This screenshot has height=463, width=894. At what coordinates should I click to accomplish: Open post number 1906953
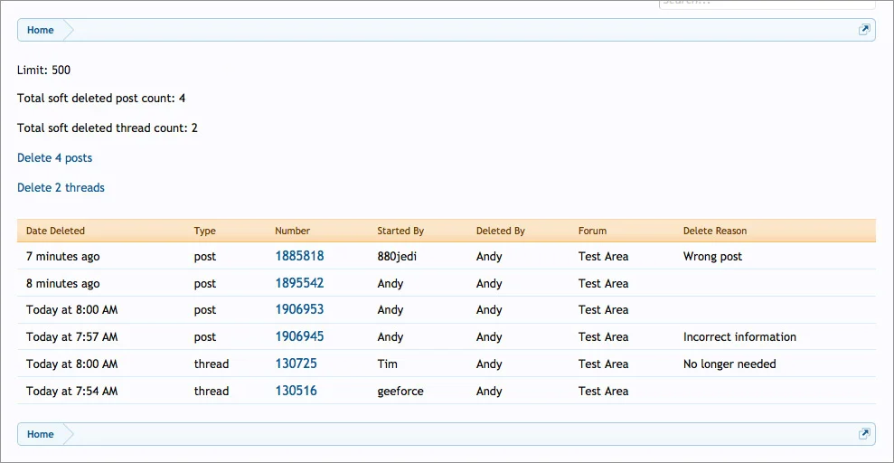pyautogui.click(x=299, y=309)
